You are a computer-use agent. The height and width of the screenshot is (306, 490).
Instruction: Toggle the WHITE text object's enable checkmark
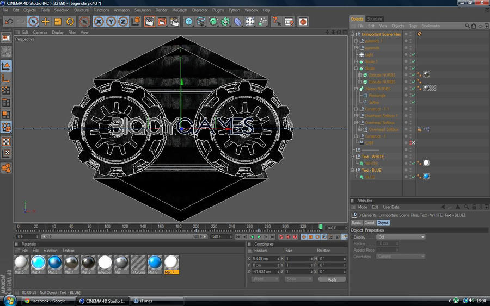pos(414,163)
